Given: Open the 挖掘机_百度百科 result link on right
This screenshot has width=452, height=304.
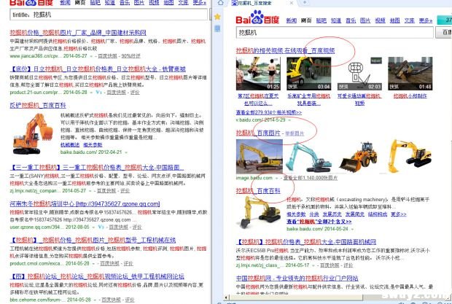Looking at the screenshot, I should coord(259,190).
